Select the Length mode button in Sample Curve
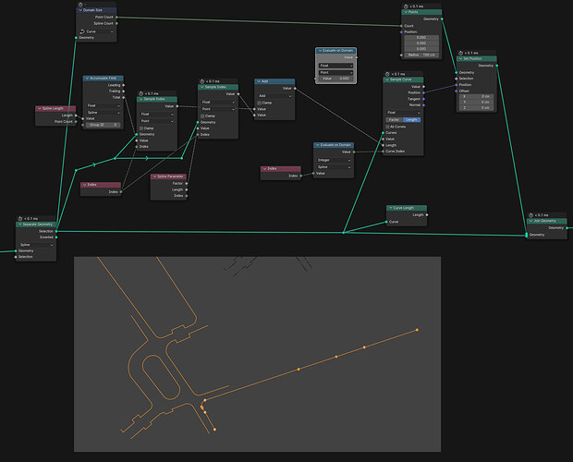The image size is (573, 462). pos(411,120)
